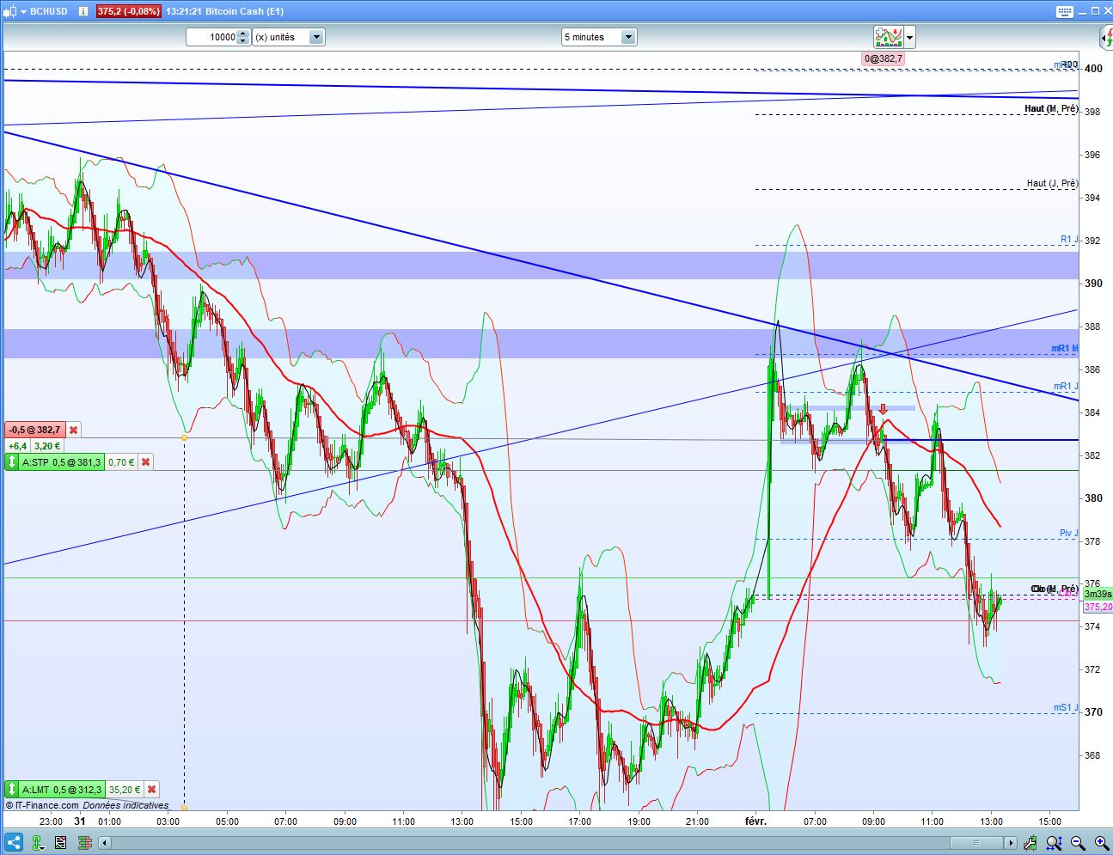Open the on-screen keyboard icon in title bar
The image size is (1113, 855).
pos(1065,12)
